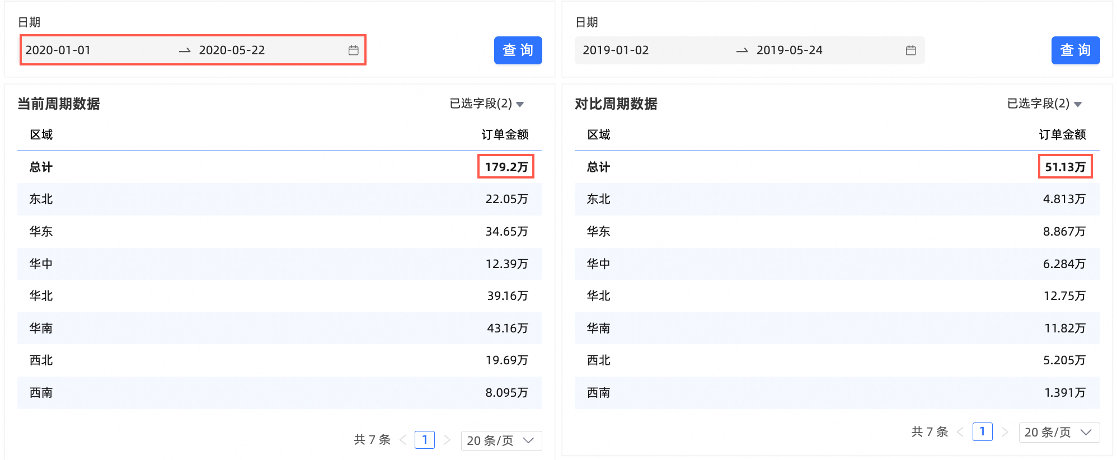The width and height of the screenshot is (1117, 460).
Task: Click previous page arrow in current period table
Action: (402, 440)
